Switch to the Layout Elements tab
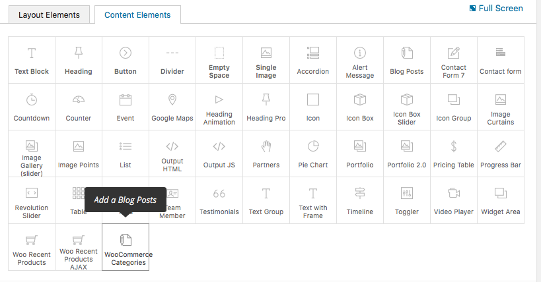 [x=49, y=14]
